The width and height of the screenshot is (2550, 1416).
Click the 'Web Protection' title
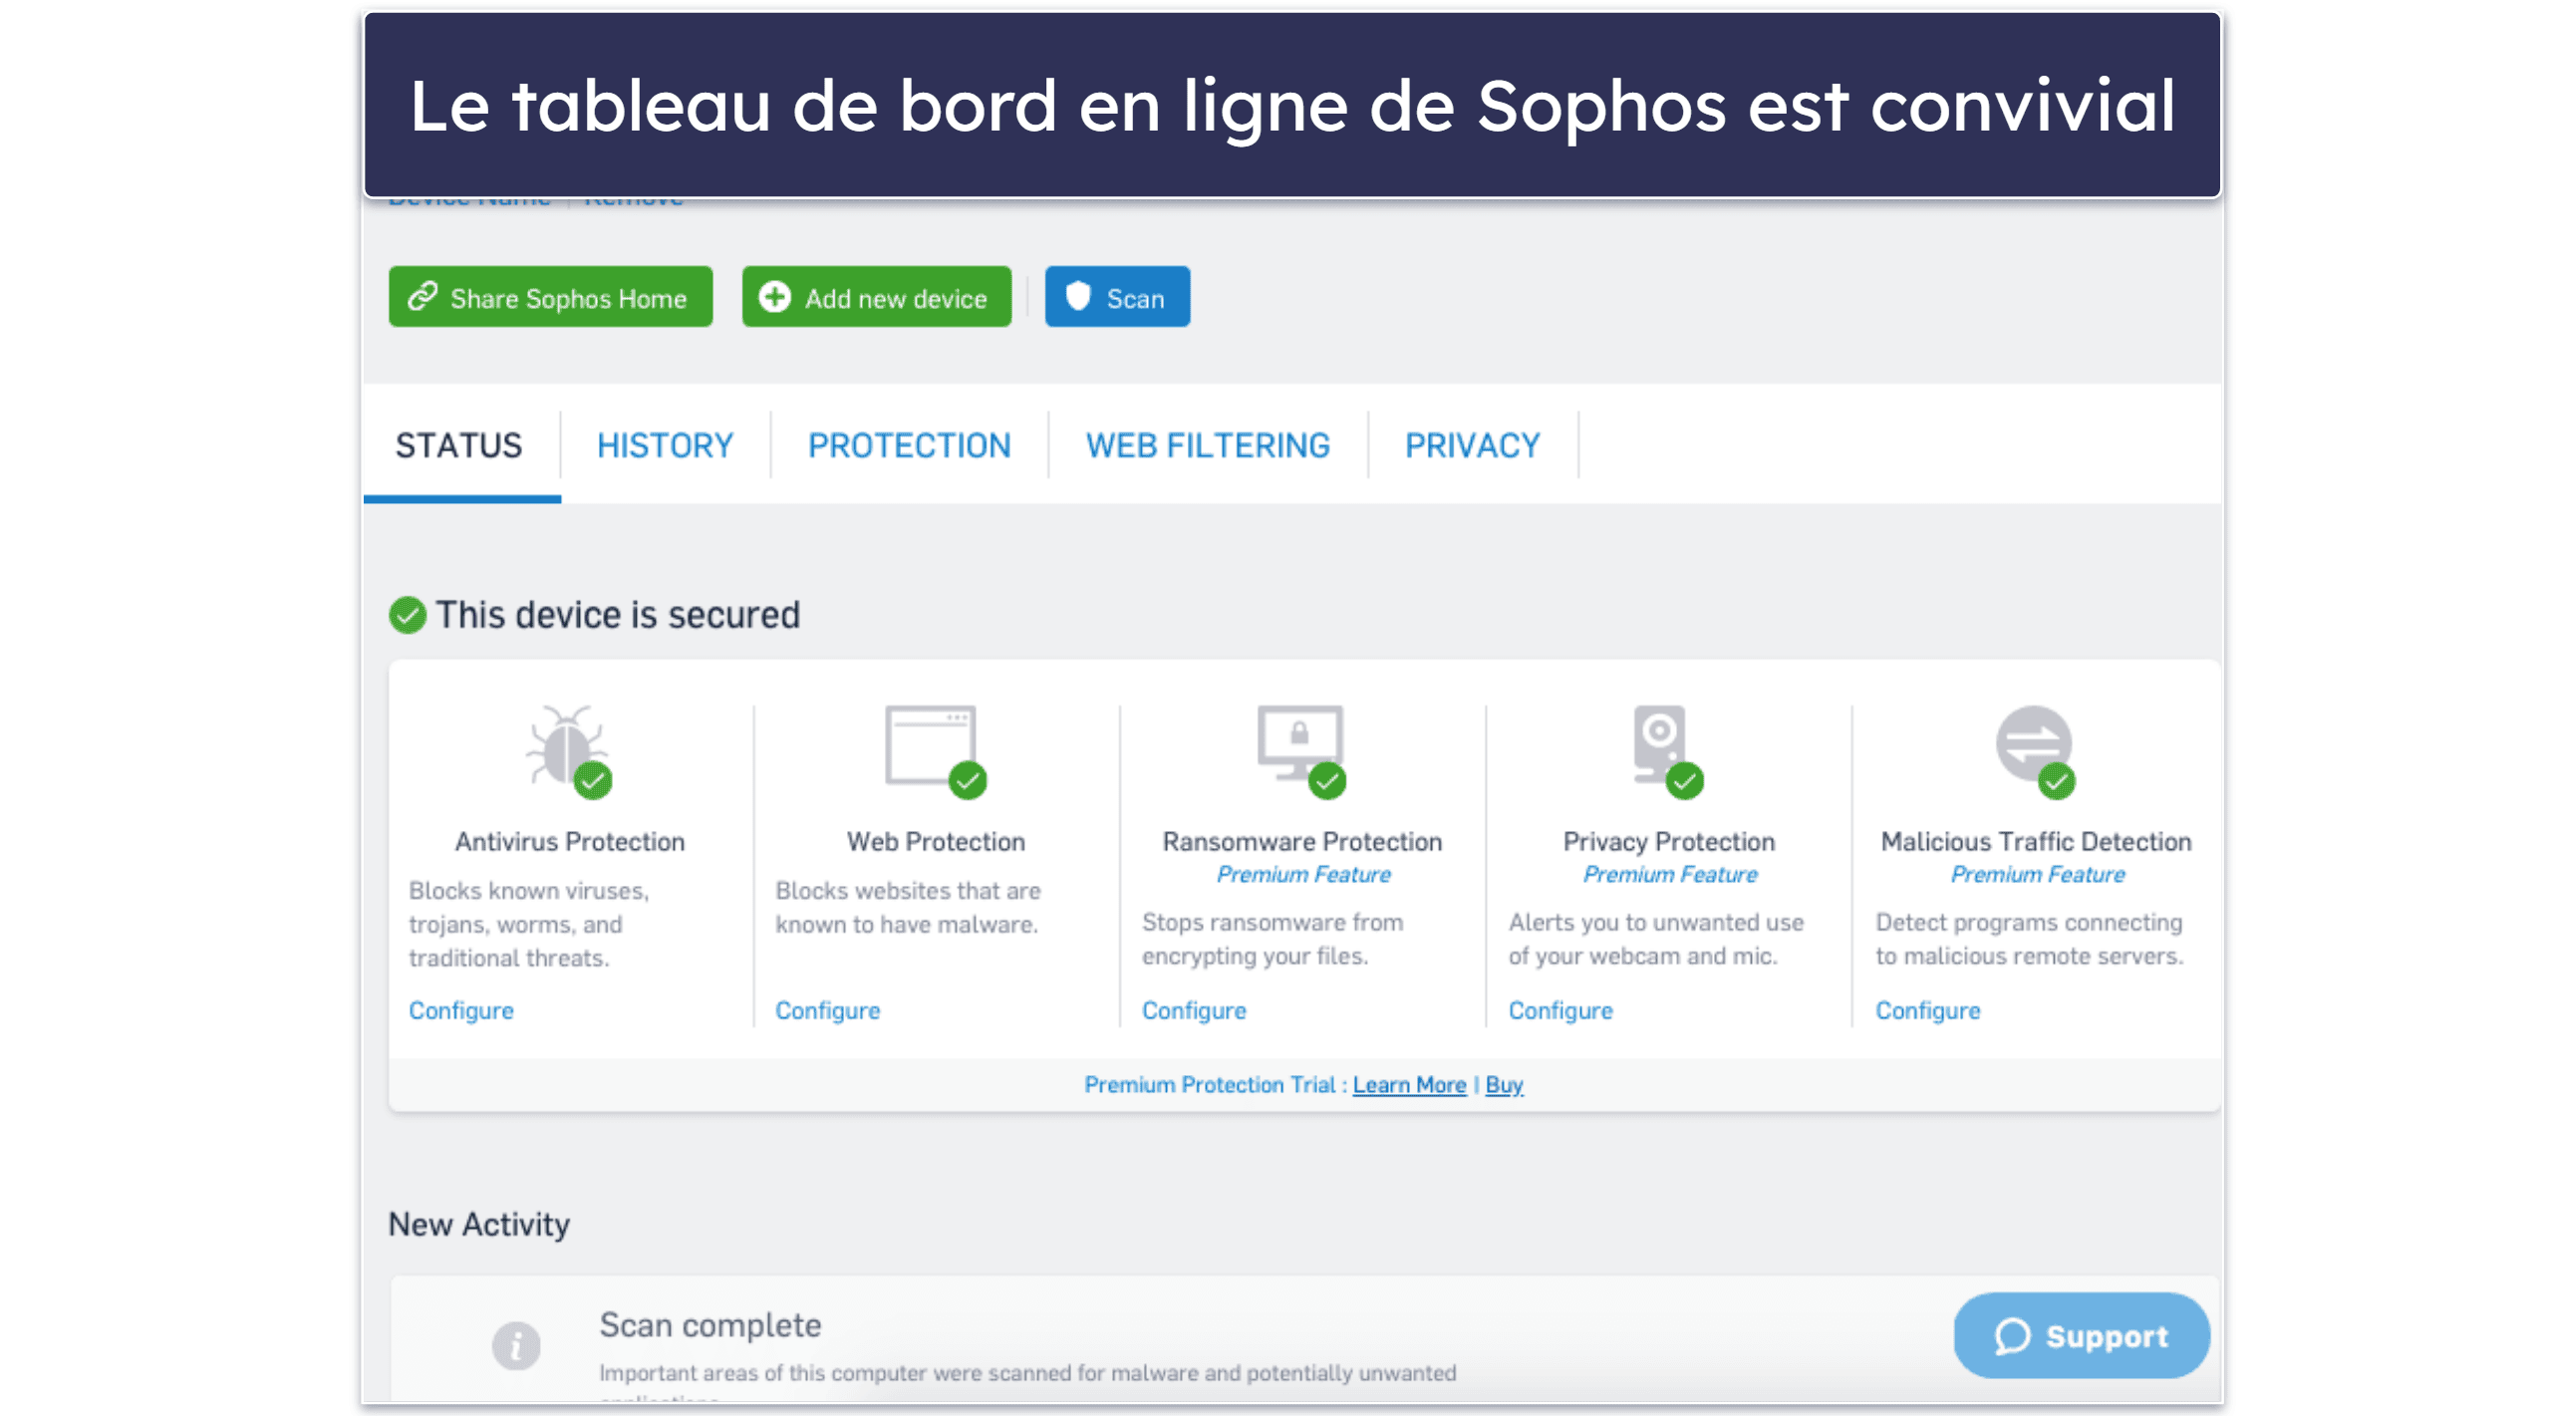pyautogui.click(x=935, y=841)
